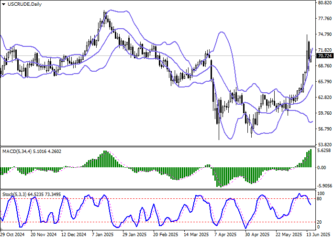The height and width of the screenshot is (239, 334).
Task: Click the 62.826 price axis label
Action: (324, 97)
